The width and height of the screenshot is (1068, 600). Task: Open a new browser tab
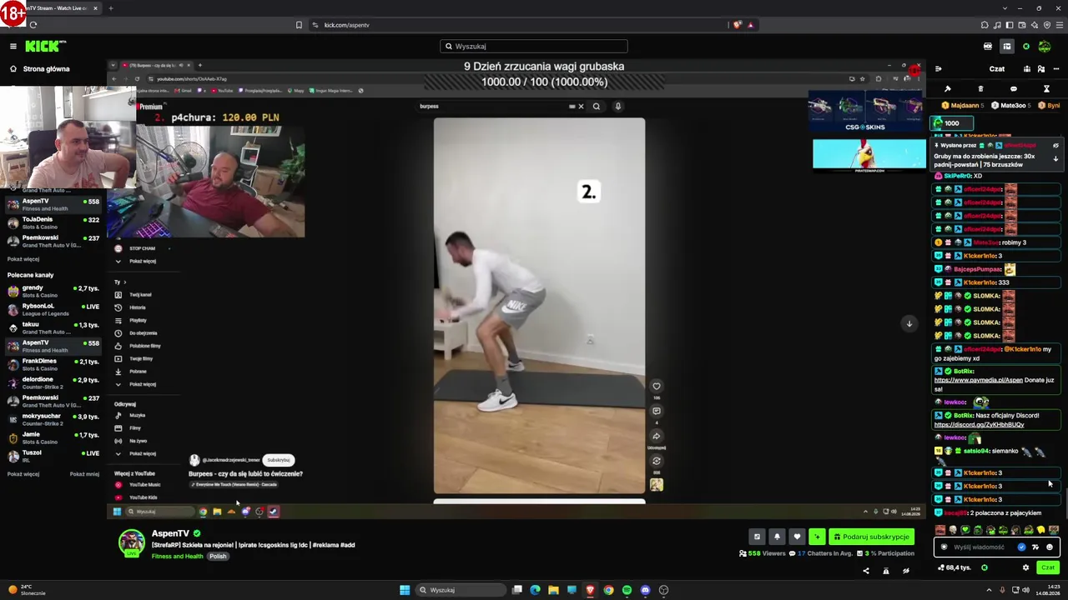[111, 8]
